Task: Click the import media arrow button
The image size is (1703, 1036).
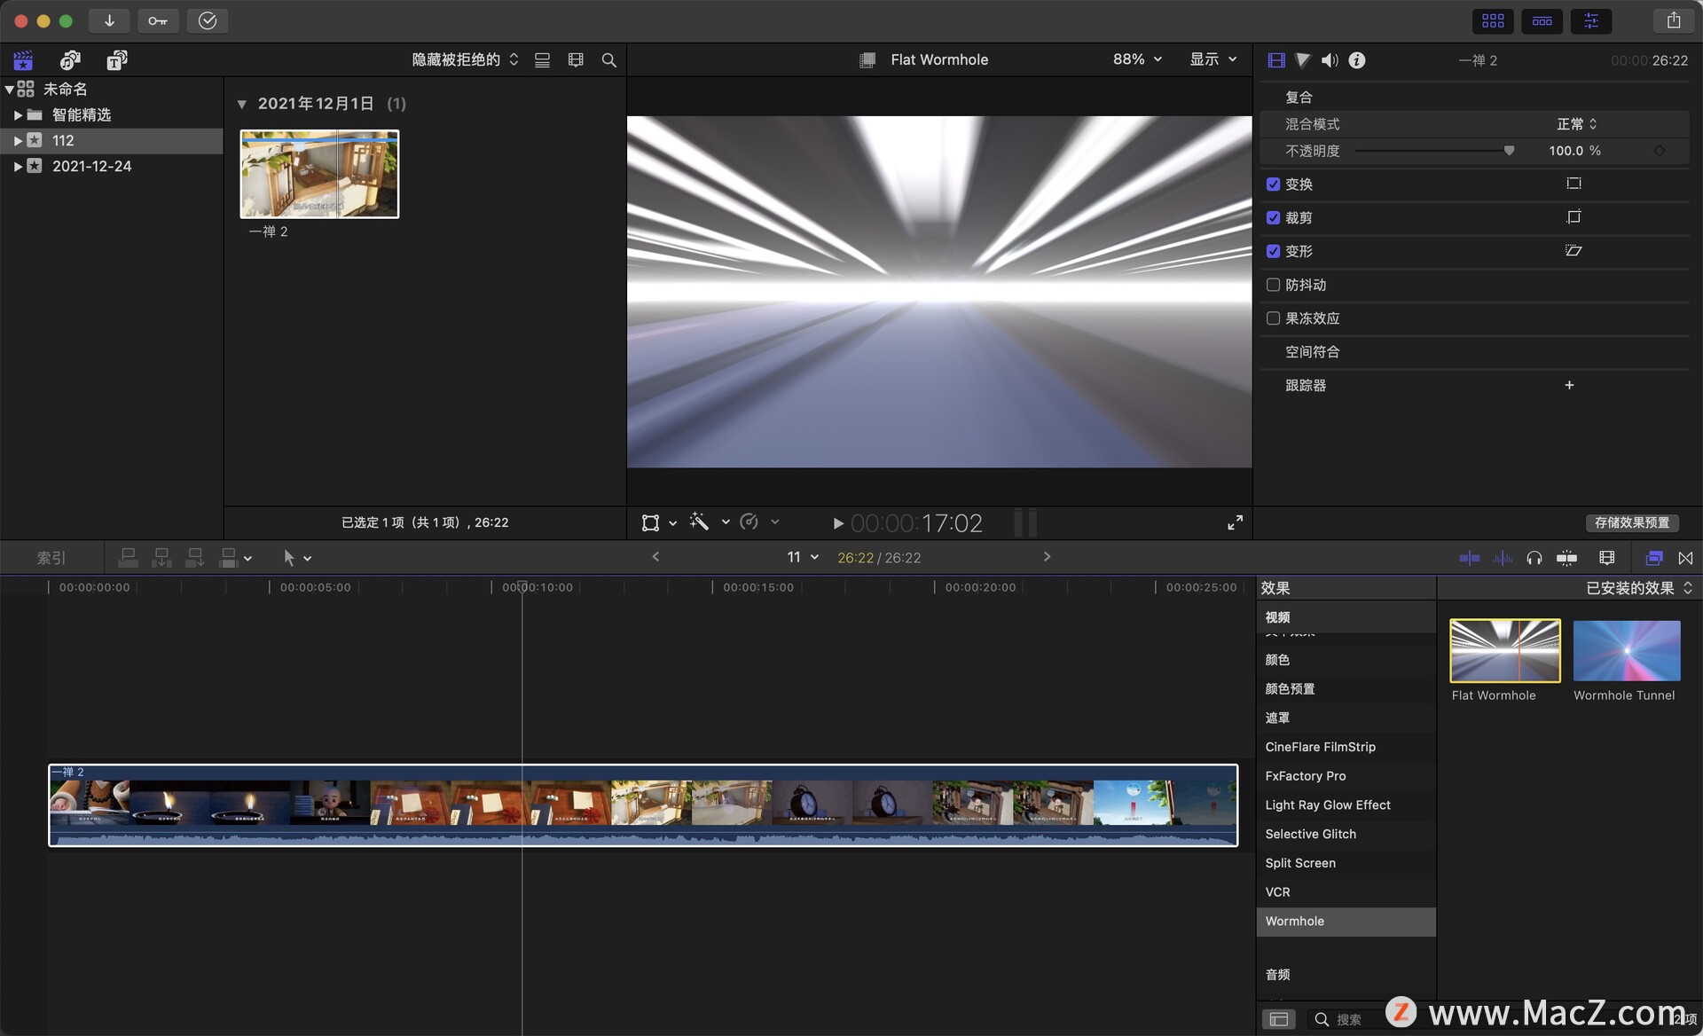Action: pyautogui.click(x=109, y=20)
